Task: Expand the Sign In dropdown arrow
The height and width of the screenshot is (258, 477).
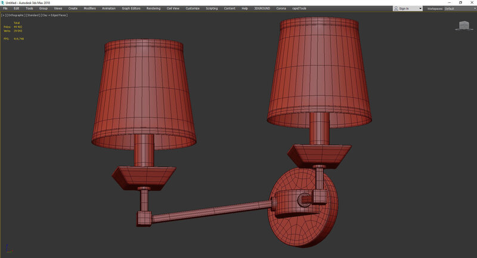Action: click(420, 8)
